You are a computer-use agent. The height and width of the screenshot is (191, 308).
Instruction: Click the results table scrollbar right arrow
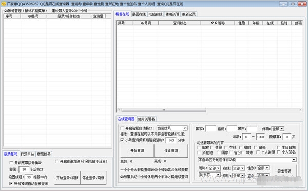(x=300, y=110)
